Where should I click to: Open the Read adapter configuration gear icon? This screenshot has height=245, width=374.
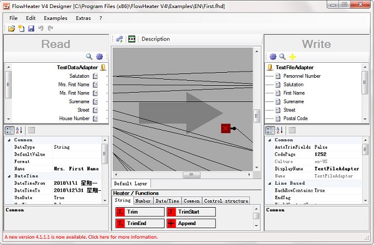click(x=100, y=57)
